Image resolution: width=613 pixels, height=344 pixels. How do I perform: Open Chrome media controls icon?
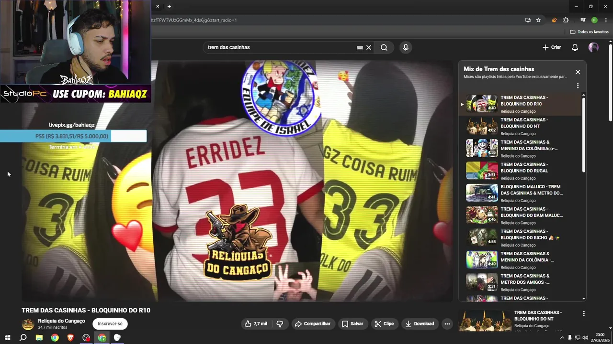583,20
